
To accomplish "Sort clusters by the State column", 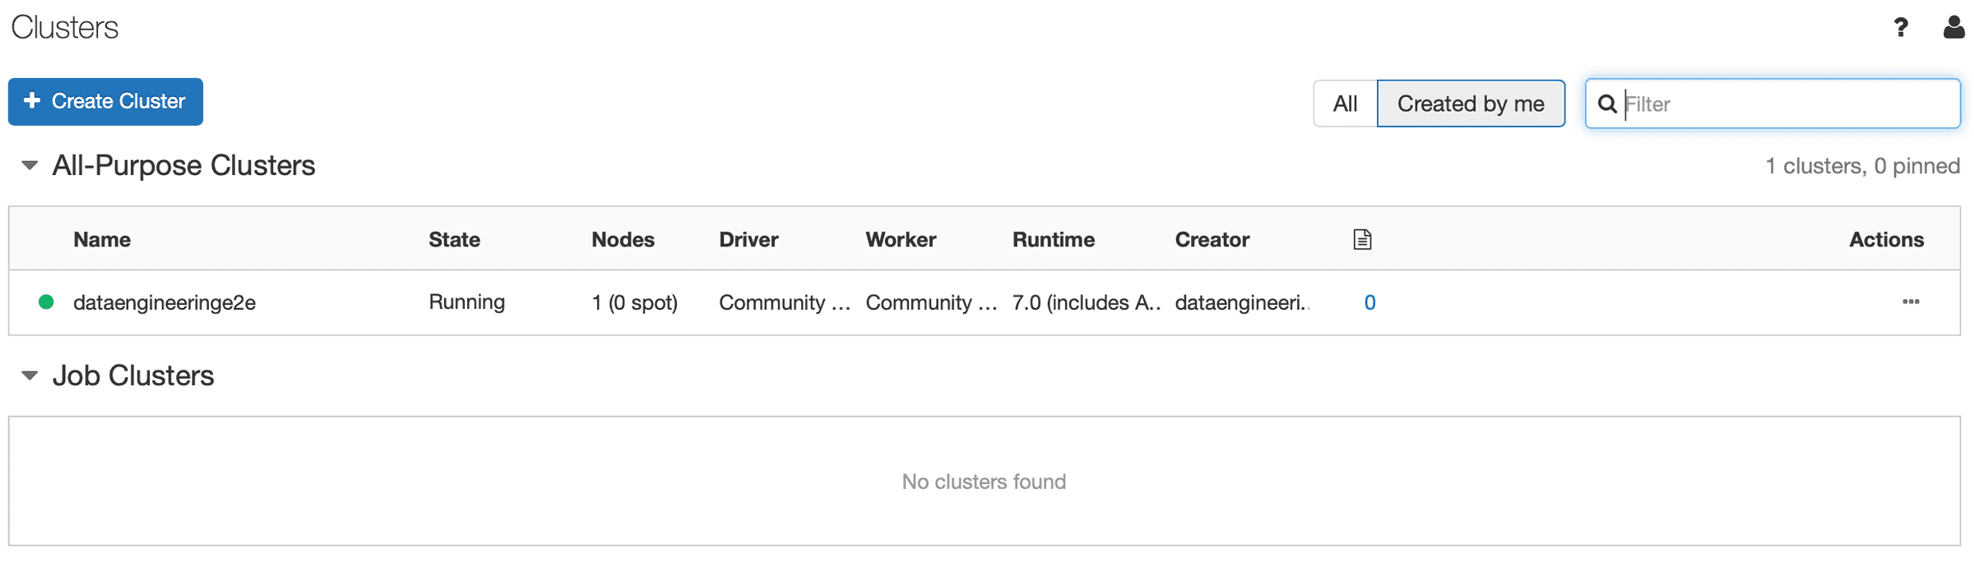I will (x=454, y=239).
